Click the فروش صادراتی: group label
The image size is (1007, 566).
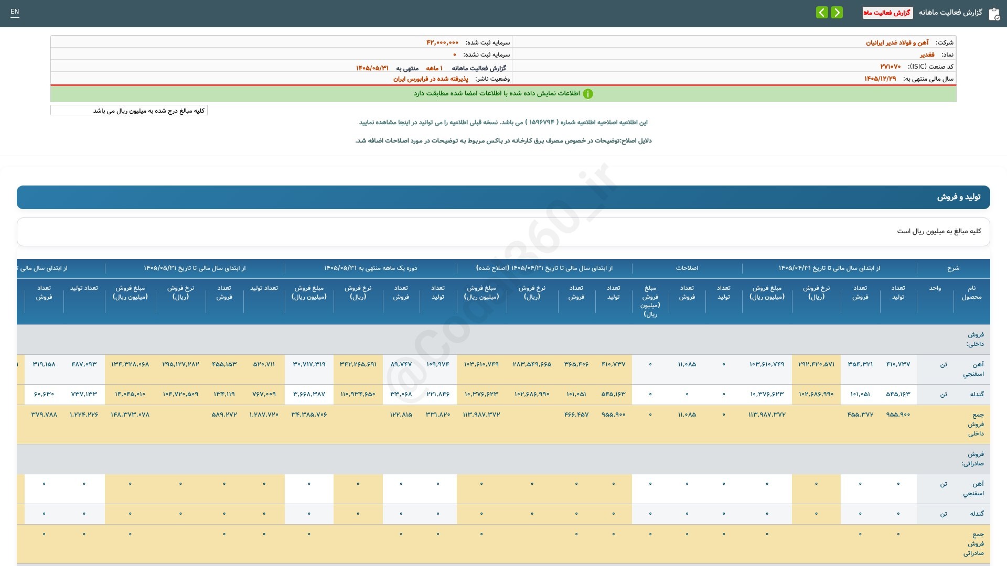pos(973,459)
